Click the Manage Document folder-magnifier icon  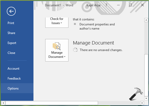tap(57, 46)
